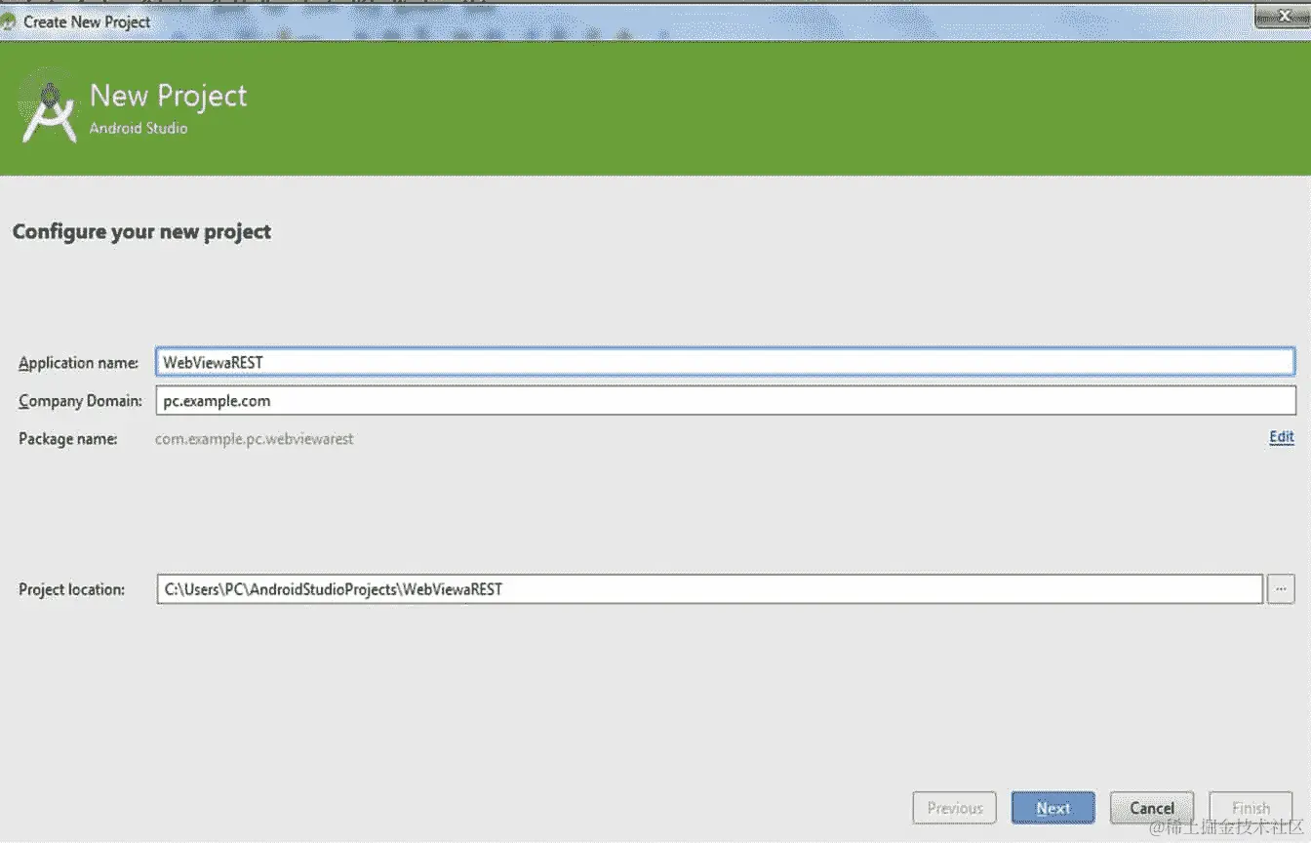Click the WebViewaREST application name text
Viewport: 1311px width, 843px height.
216,360
